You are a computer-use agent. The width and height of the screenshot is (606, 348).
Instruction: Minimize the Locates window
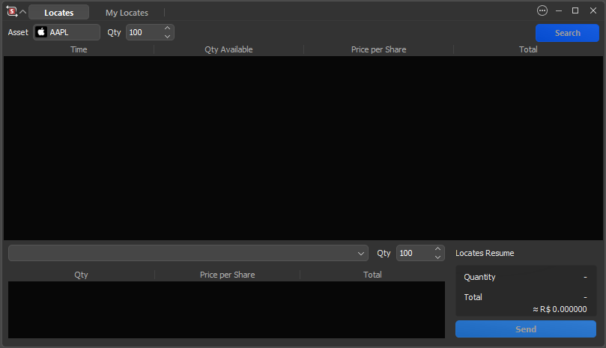559,10
